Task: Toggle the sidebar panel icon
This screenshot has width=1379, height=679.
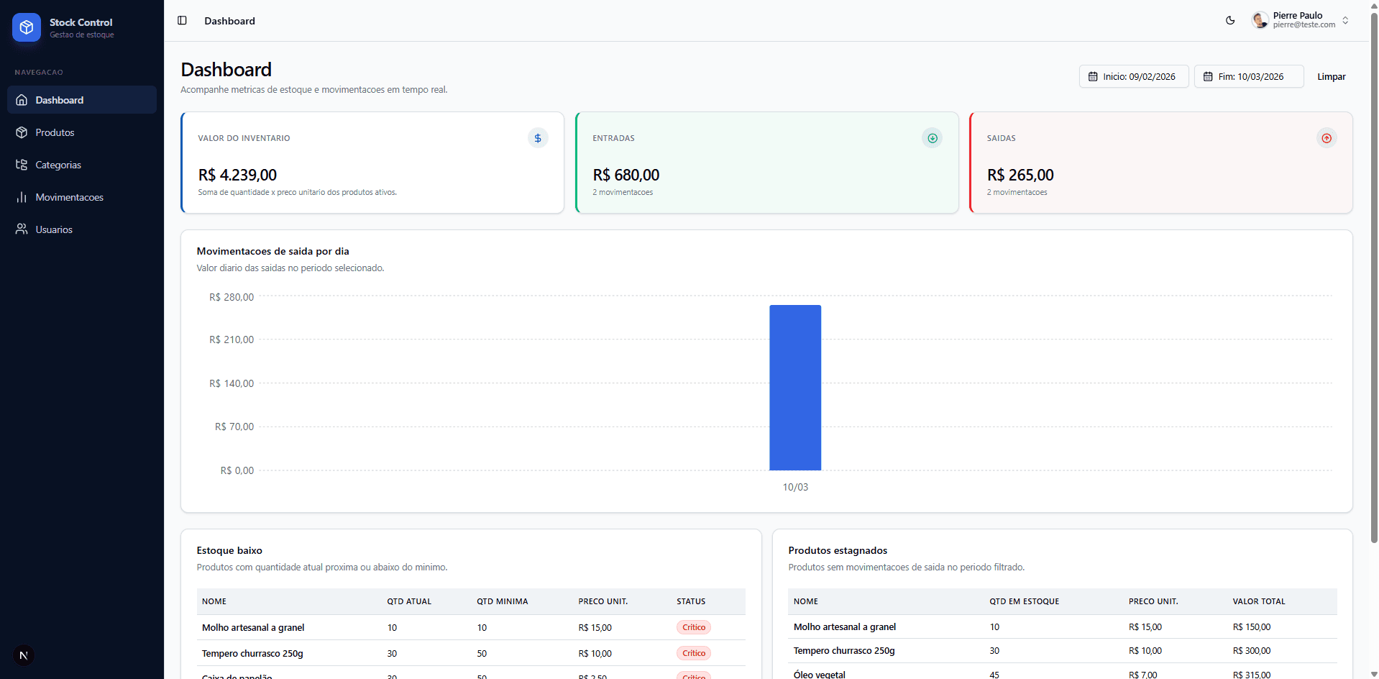Action: pos(182,21)
